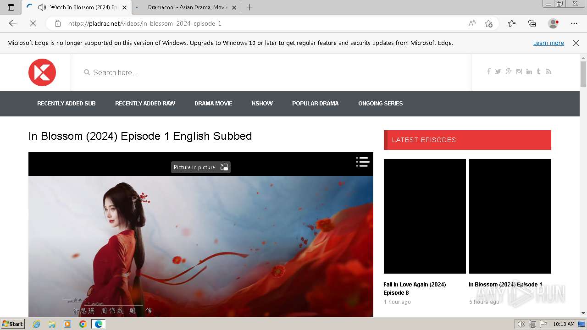Open In Blossom (2024) Episode 1 link
587x330 pixels.
point(505,285)
